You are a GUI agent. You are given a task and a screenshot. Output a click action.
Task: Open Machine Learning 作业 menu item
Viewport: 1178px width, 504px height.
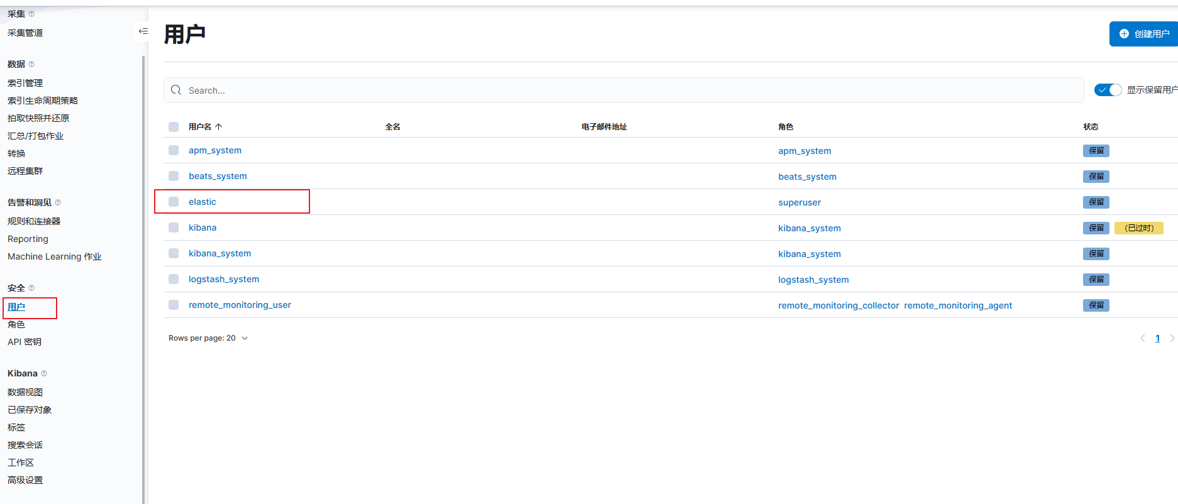(54, 256)
